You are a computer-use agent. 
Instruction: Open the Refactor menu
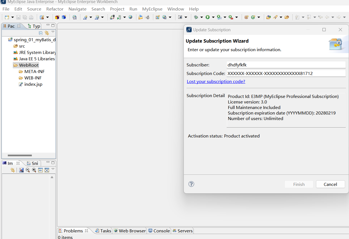[x=55, y=9]
